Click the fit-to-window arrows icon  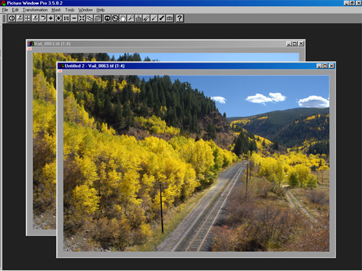[x=82, y=18]
